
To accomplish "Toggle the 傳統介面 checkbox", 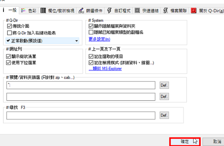I will click(x=9, y=26).
